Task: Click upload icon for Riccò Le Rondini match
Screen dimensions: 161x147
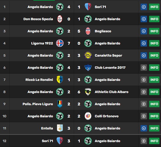Action: click(x=144, y=80)
